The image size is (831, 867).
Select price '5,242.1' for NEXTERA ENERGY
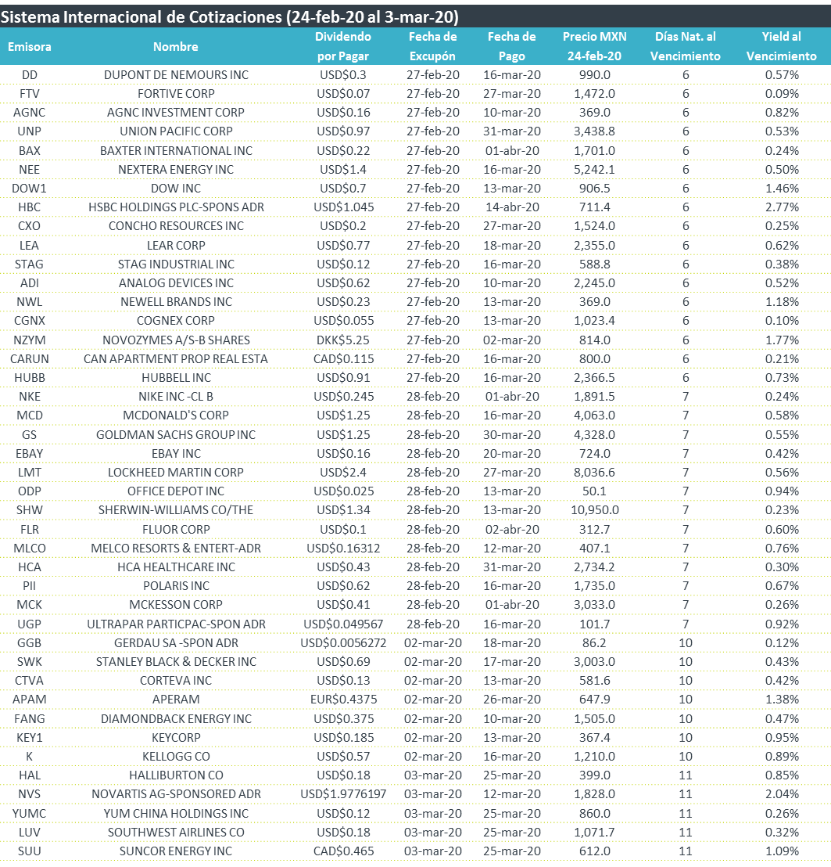click(x=594, y=169)
